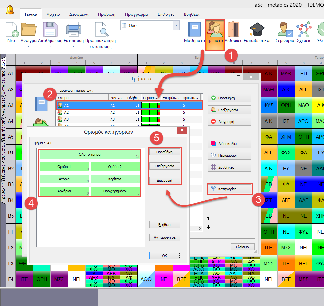Image resolution: width=324 pixels, height=306 pixels.
Task: Open the Subjects (Μαθήματα) book icon
Action: 194,30
